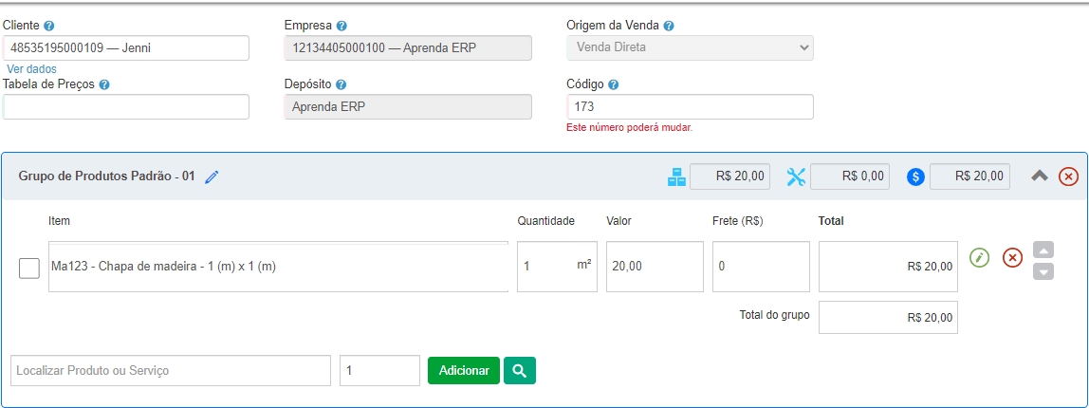The image size is (1089, 408).
Task: Check the Chapa de madeira item checkbox
Action: [29, 269]
